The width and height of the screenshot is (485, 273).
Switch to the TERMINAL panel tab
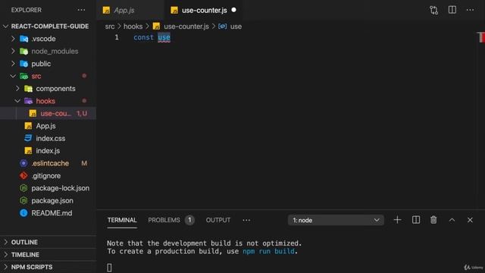point(122,220)
